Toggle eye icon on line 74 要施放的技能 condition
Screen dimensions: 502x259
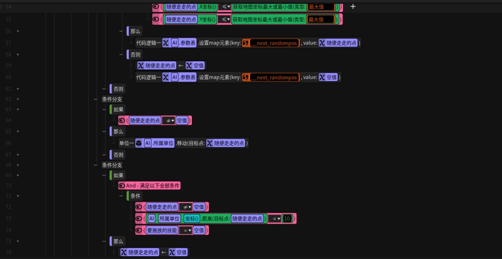(x=139, y=230)
